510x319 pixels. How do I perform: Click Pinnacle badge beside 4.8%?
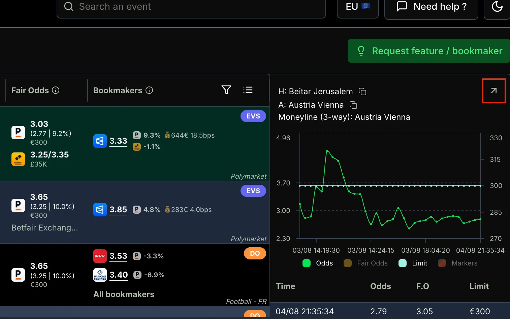[x=137, y=210]
